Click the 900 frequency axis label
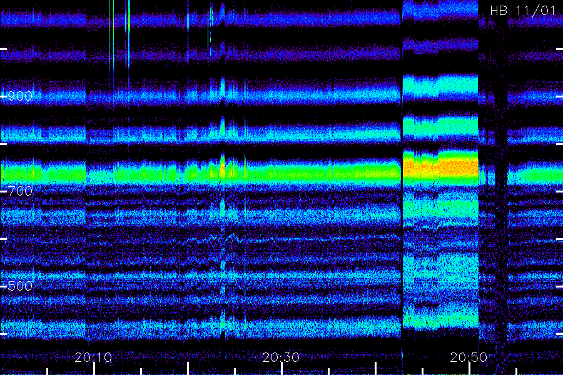The height and width of the screenshot is (375, 563). [20, 96]
